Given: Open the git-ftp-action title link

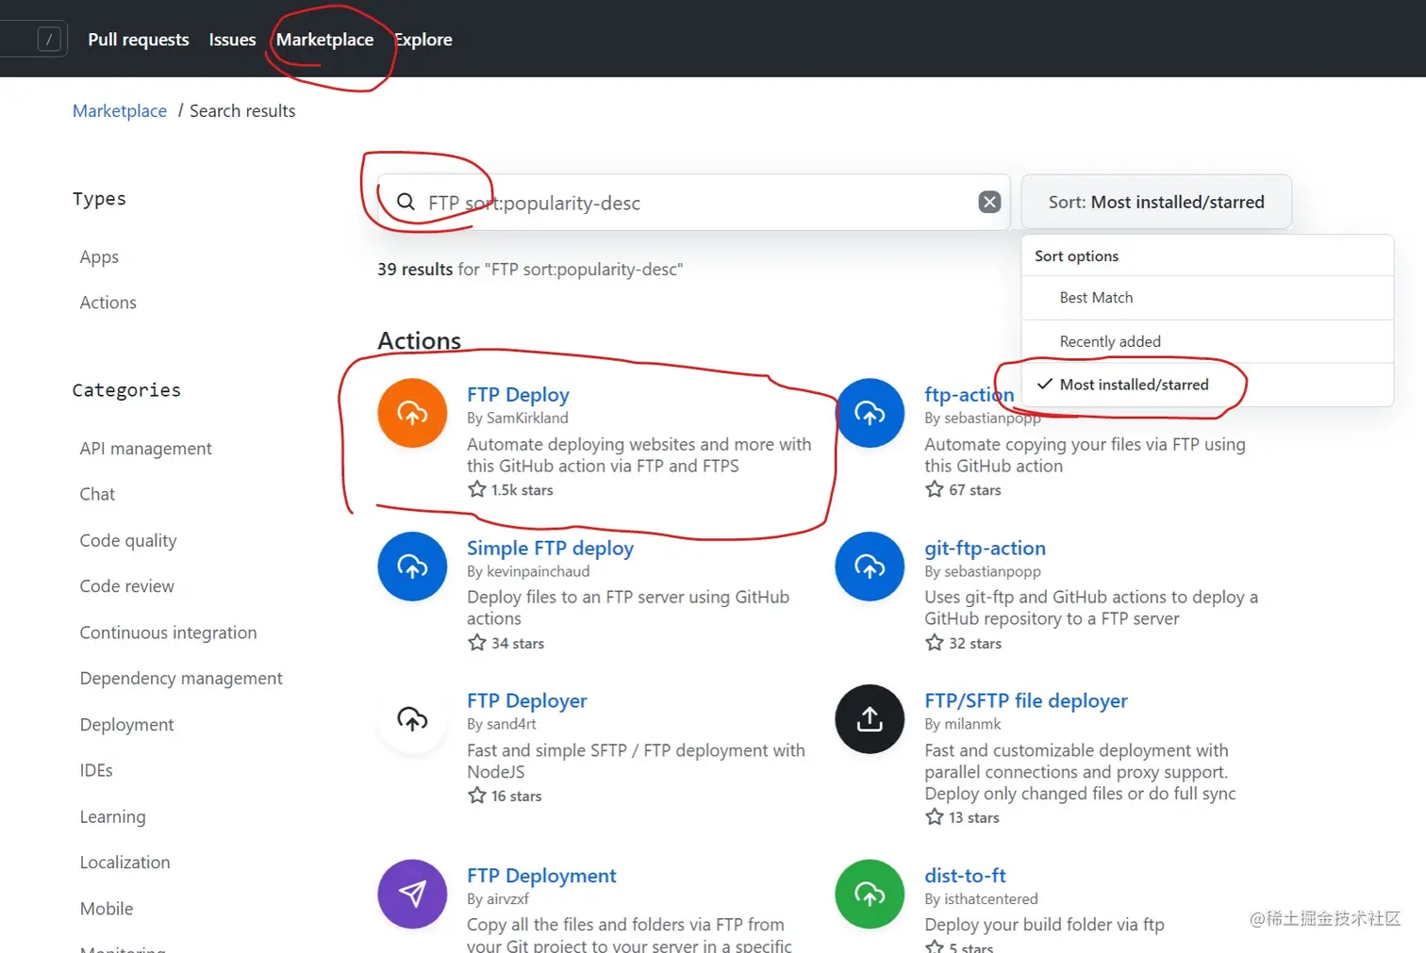Looking at the screenshot, I should [x=985, y=549].
